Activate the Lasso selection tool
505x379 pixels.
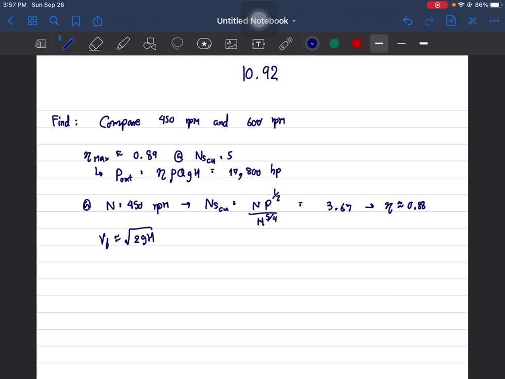(x=177, y=43)
